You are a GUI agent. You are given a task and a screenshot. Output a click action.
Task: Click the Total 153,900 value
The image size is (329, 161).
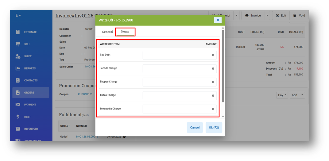click(299, 75)
